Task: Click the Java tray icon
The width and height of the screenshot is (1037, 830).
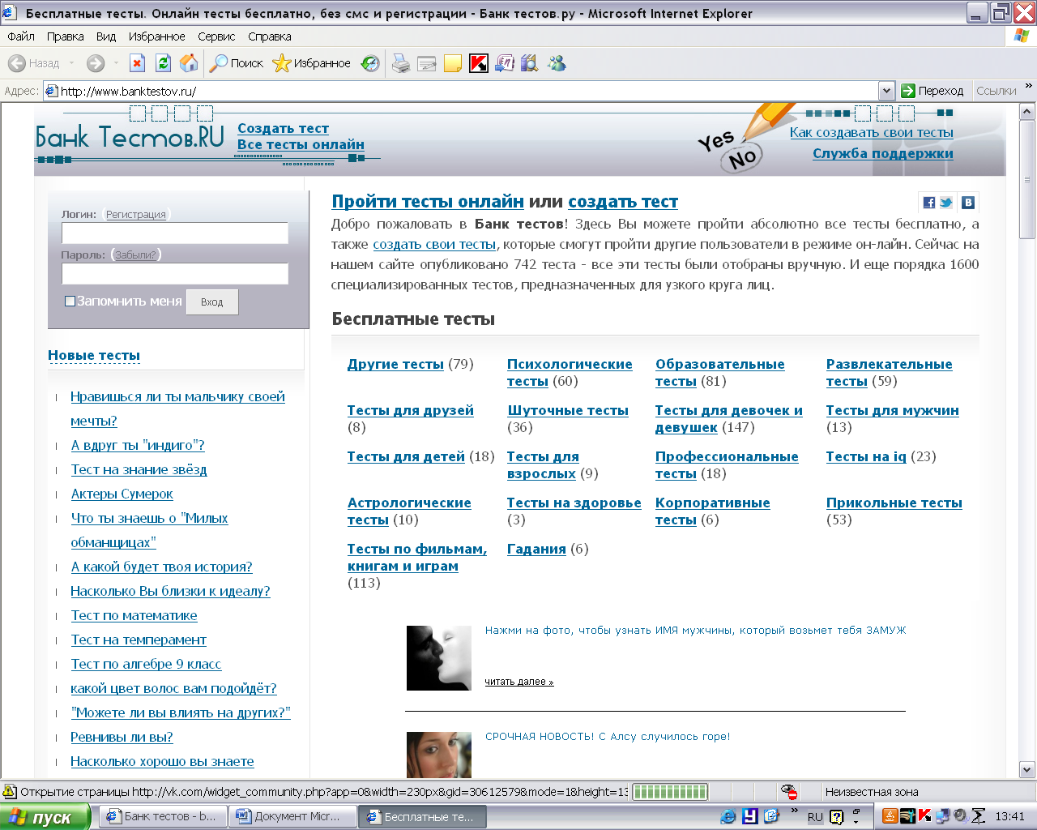Action: [889, 816]
